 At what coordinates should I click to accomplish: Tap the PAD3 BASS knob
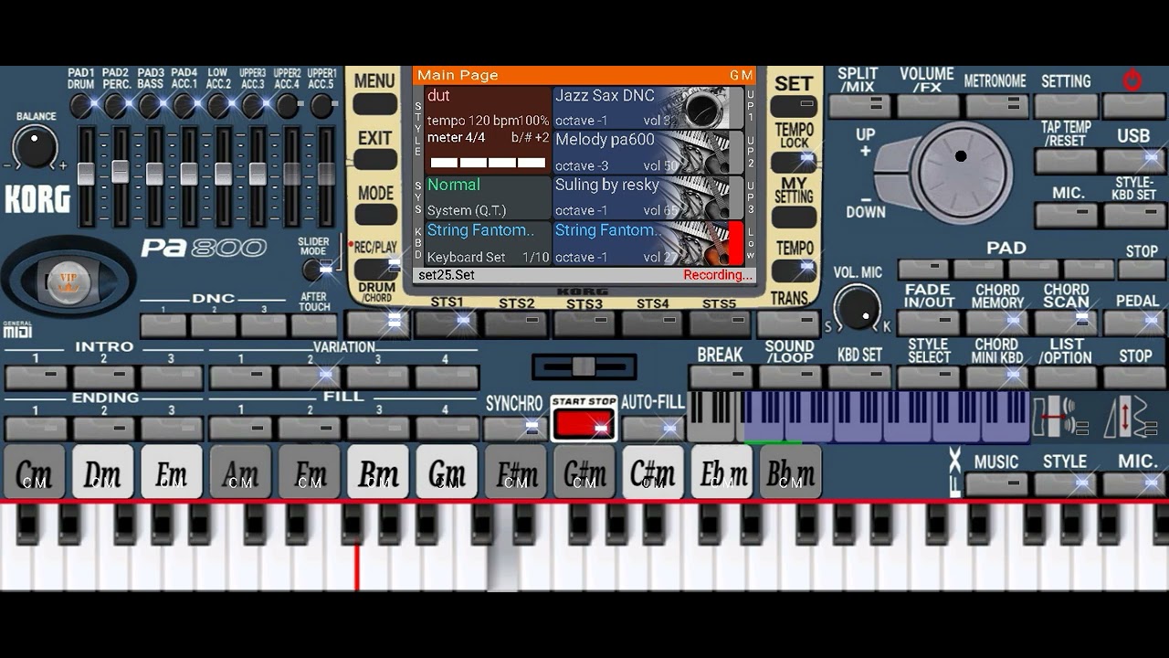(x=151, y=106)
